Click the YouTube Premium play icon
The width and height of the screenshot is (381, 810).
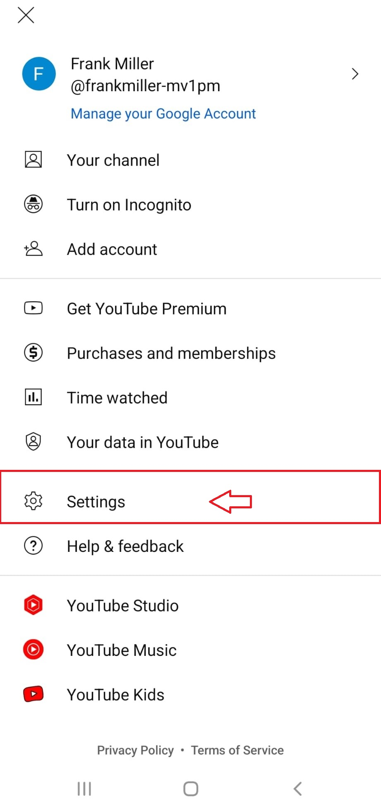tap(34, 308)
